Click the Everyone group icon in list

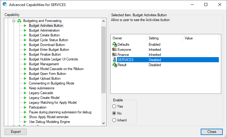click(x=115, y=50)
